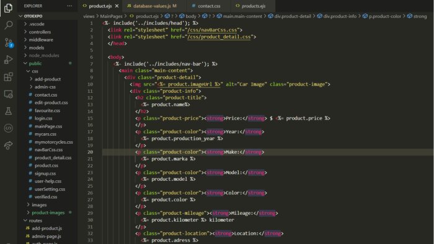The image size is (434, 244).
Task: Open product.css file
Action: pos(46,165)
